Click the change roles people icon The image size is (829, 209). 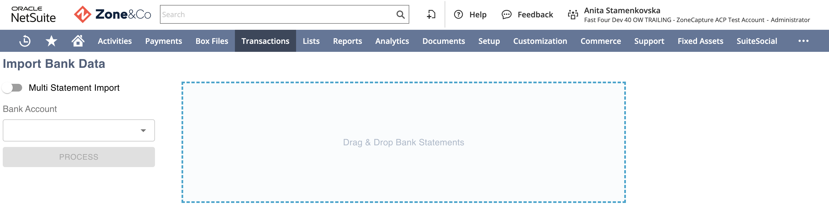tap(573, 14)
